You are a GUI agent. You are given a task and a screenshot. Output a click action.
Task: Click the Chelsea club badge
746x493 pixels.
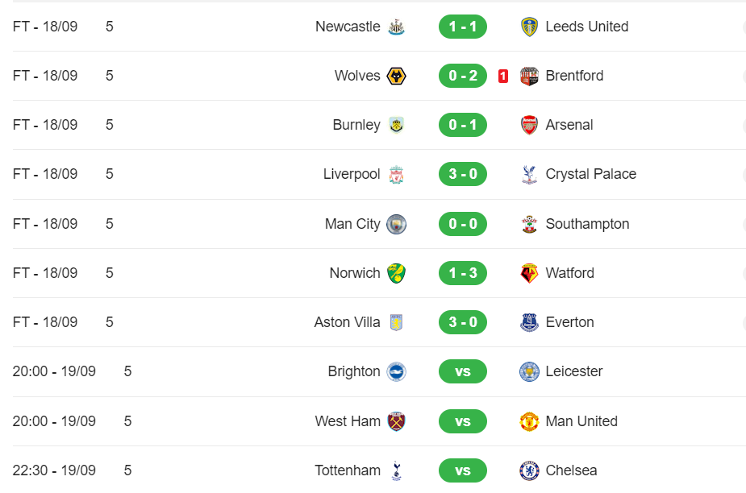(529, 470)
